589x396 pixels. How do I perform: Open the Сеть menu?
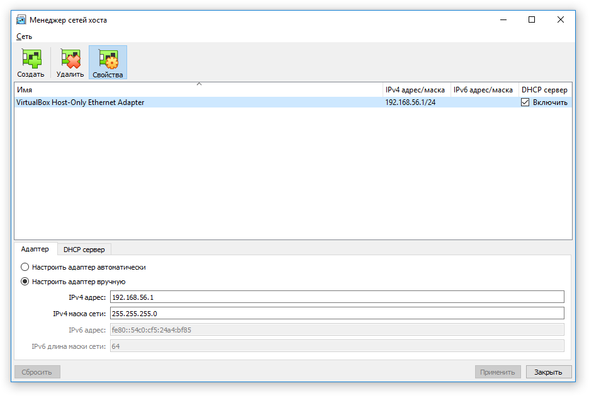(x=24, y=36)
